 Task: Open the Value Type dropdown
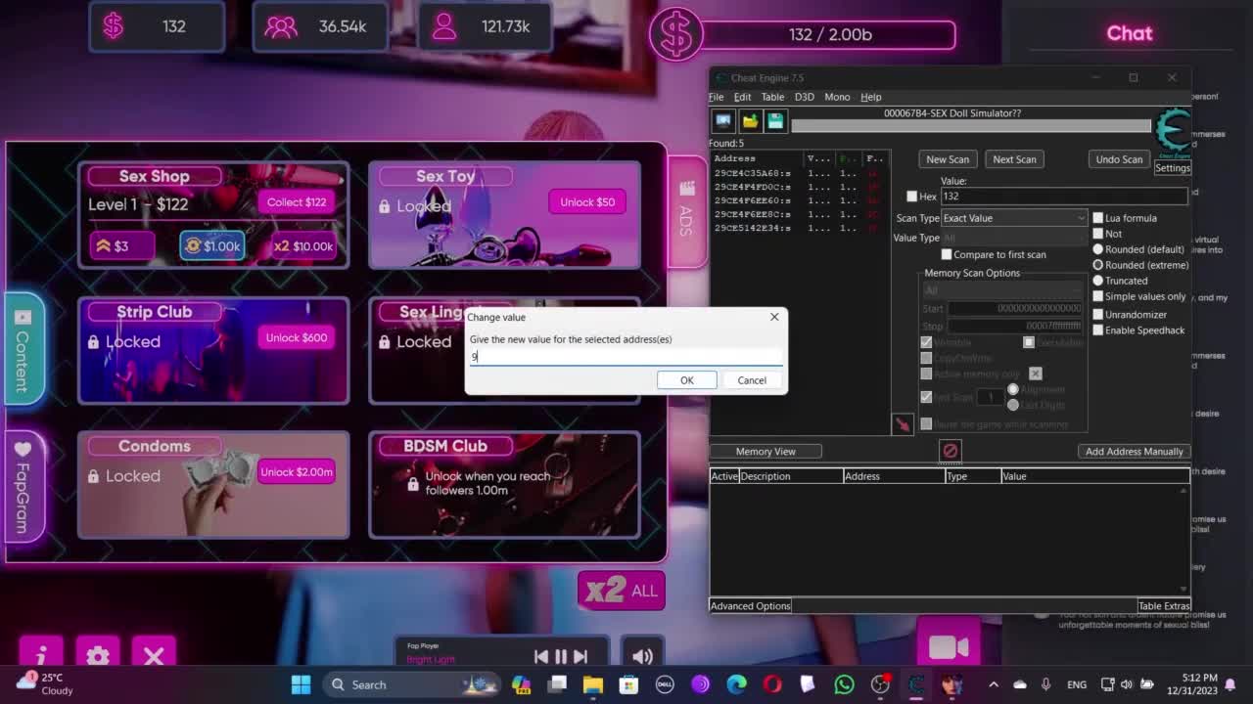1013,238
